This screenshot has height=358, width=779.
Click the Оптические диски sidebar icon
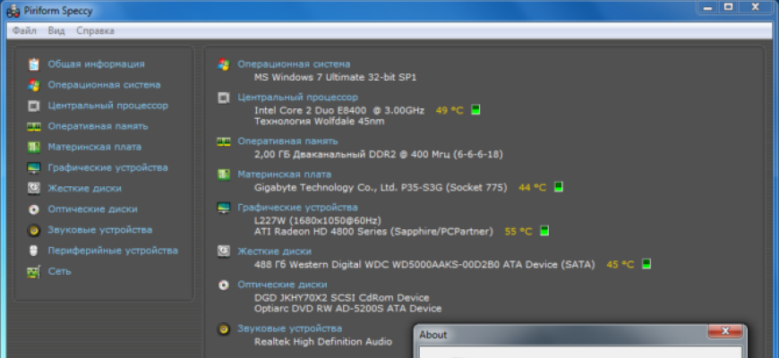click(x=33, y=209)
